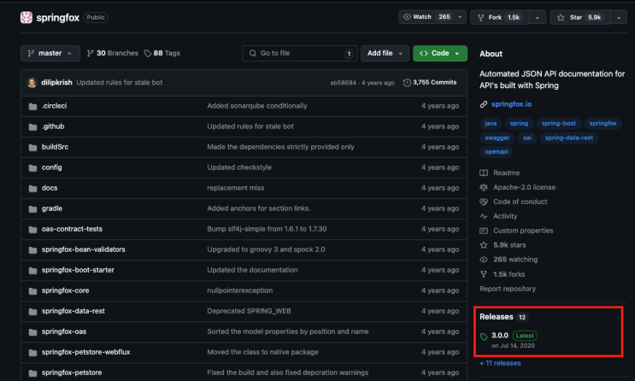This screenshot has width=635, height=381.
Task: Expand the Star lists dropdown arrow
Action: pos(619,17)
